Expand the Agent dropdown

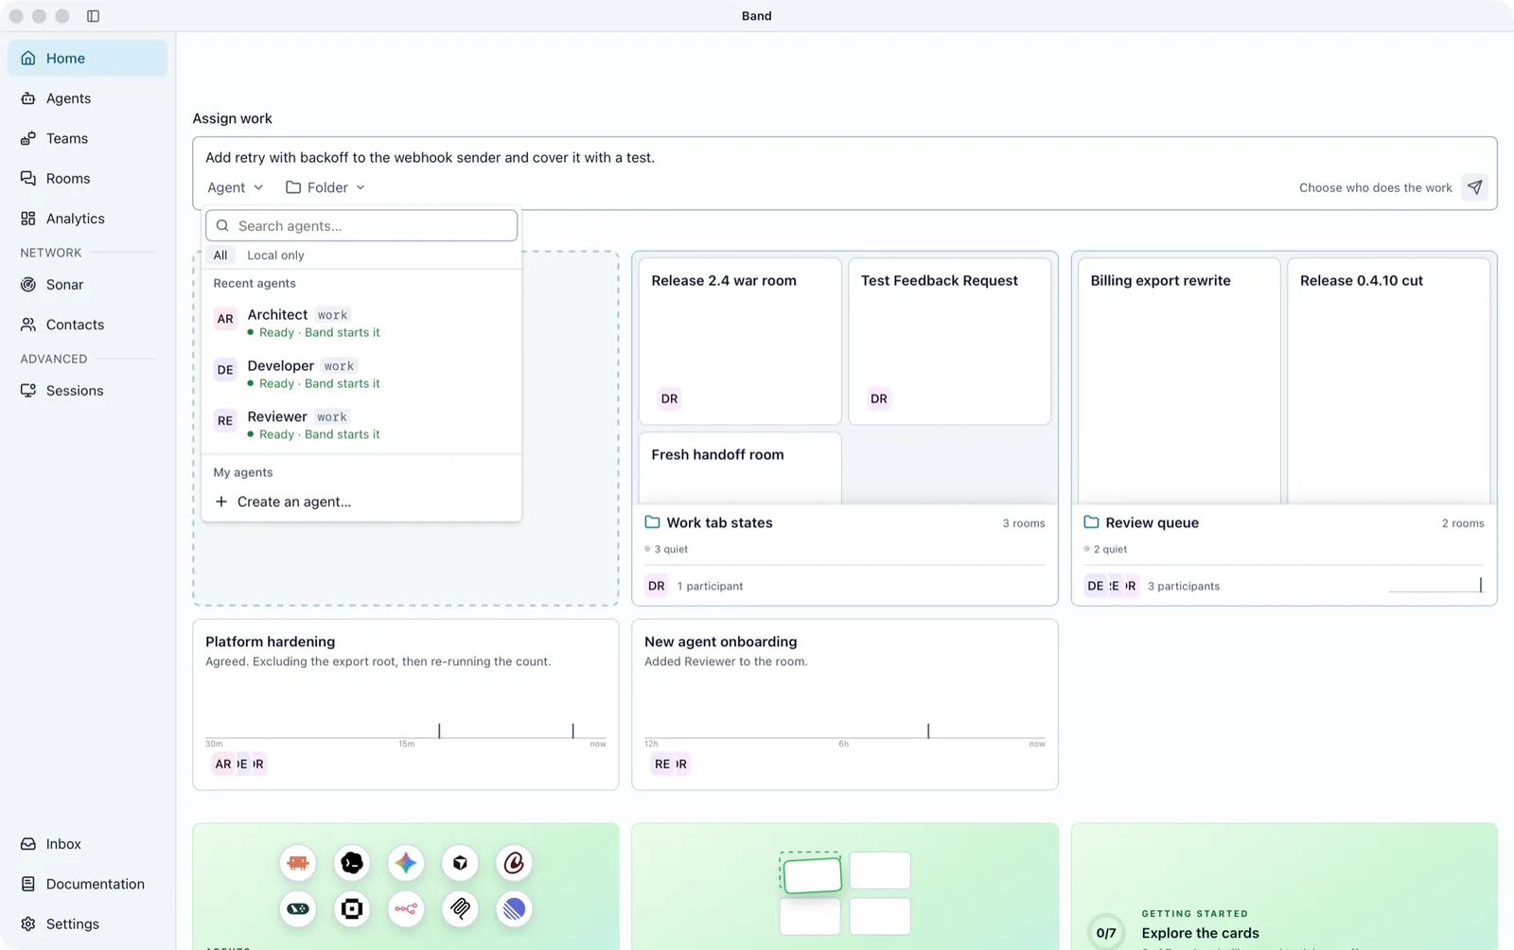(x=236, y=187)
